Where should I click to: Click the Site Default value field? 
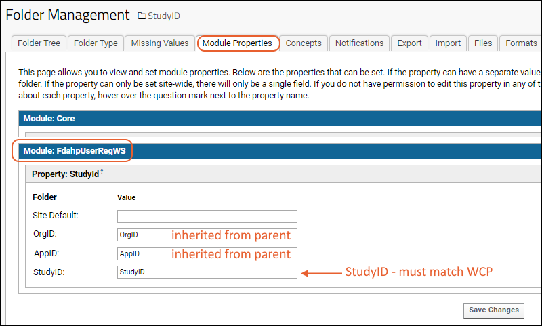click(x=207, y=217)
